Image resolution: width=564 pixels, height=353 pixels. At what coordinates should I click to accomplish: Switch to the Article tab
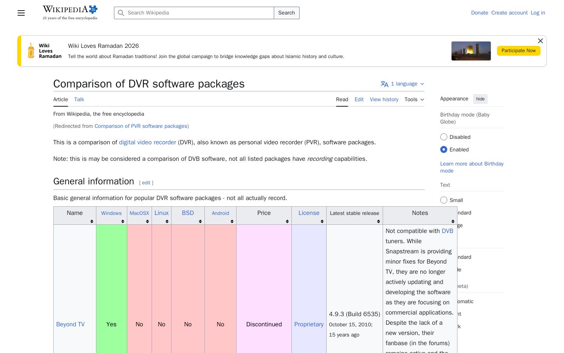point(61,100)
